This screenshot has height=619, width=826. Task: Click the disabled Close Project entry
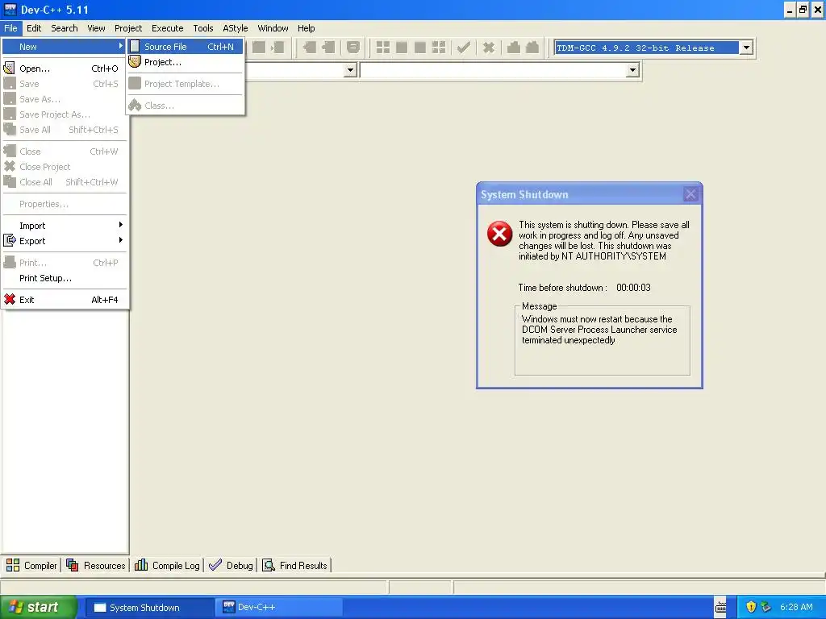click(x=65, y=167)
